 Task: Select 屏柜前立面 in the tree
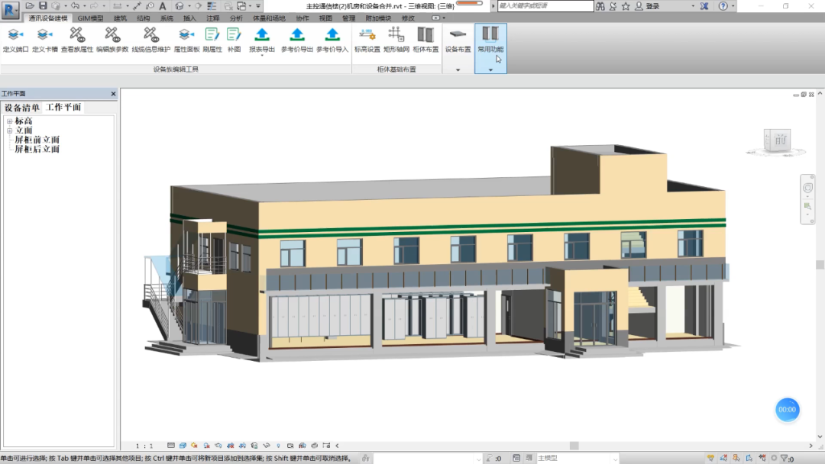(x=37, y=140)
